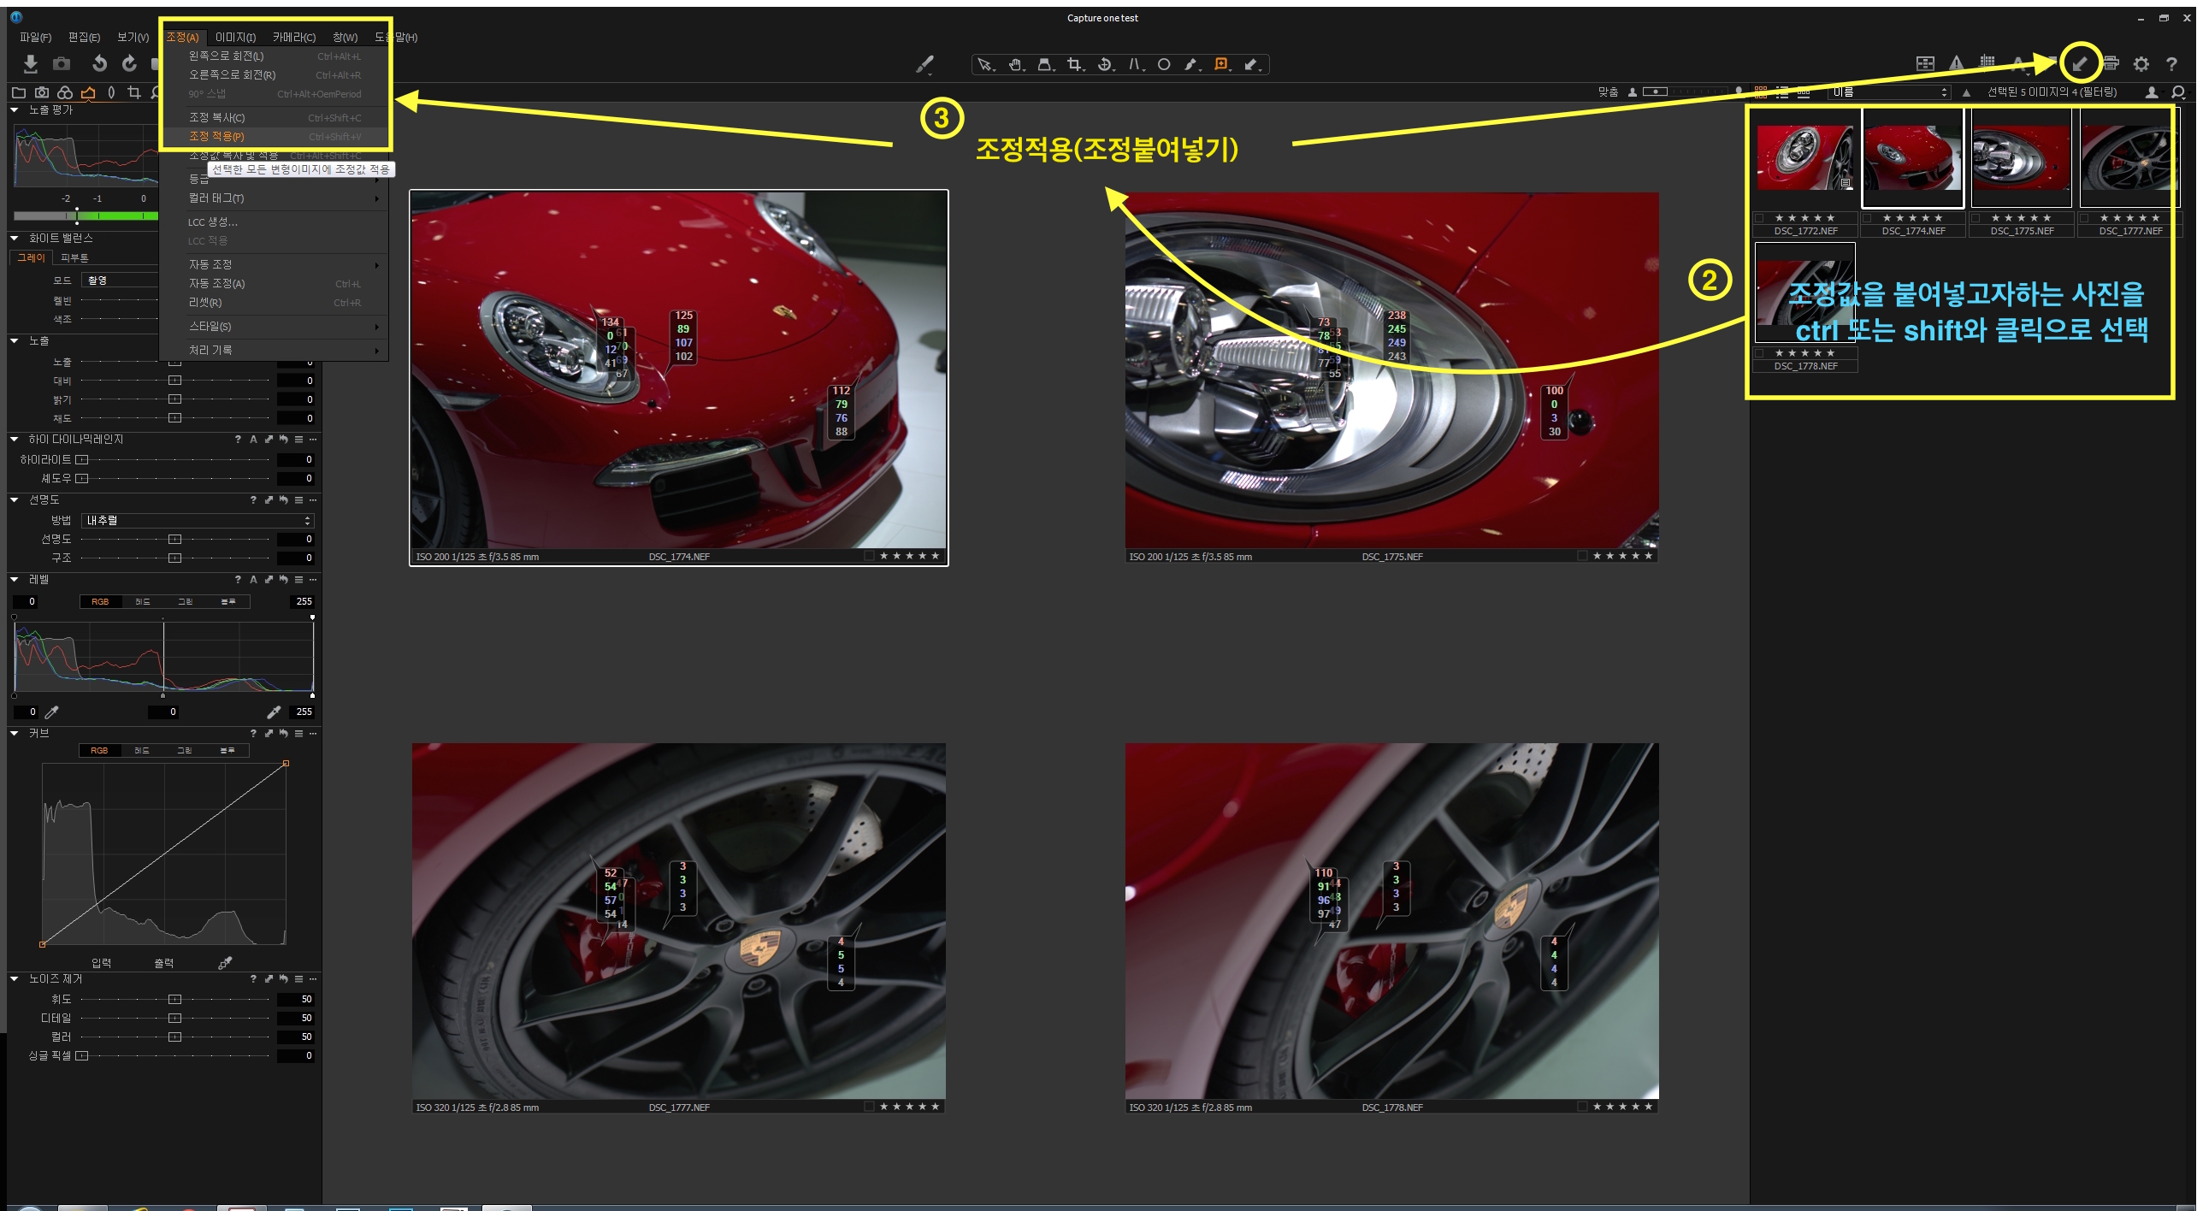Click the Adjustments Copy menu entry
Viewport: 2203px width, 1211px height.
coord(217,118)
